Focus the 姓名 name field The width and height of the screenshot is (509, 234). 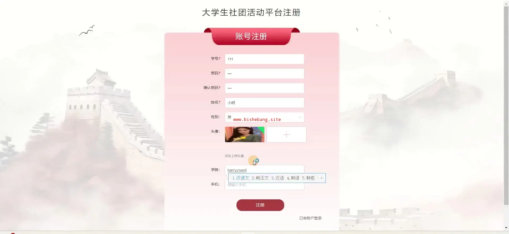264,103
